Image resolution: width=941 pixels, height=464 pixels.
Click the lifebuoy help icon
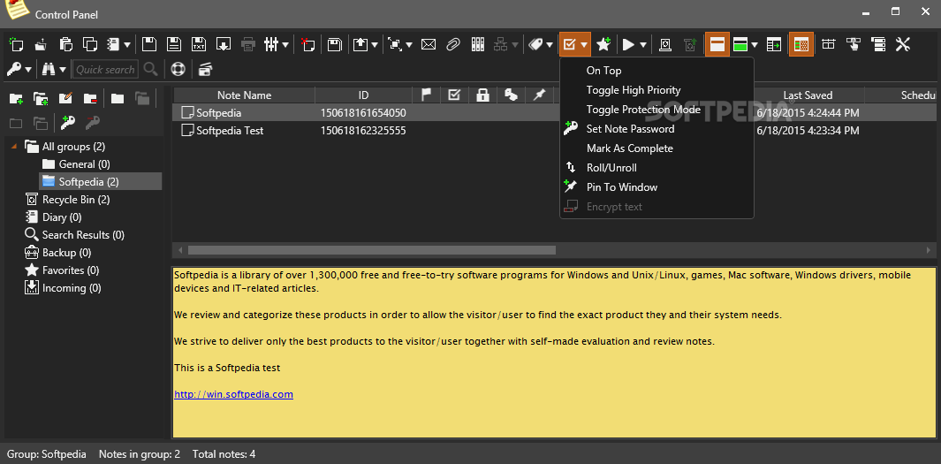click(178, 69)
